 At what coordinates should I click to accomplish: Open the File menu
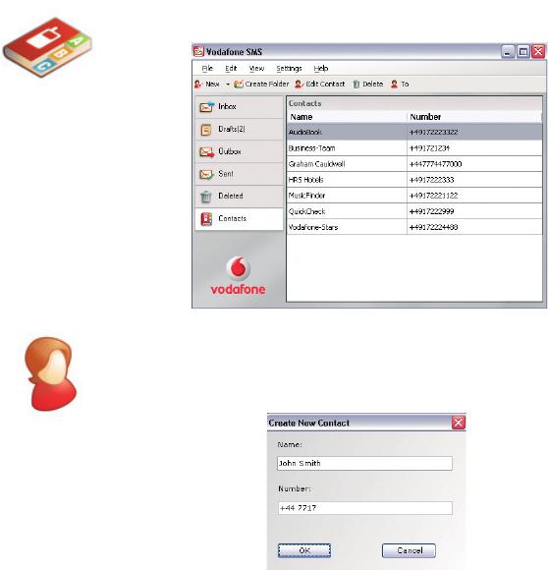coord(207,69)
